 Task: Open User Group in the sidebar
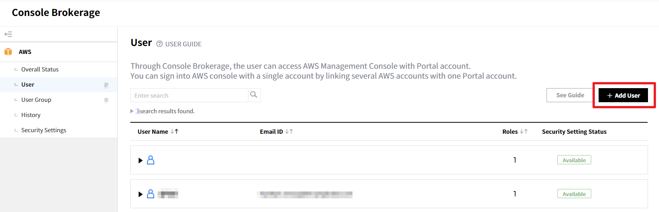[36, 100]
